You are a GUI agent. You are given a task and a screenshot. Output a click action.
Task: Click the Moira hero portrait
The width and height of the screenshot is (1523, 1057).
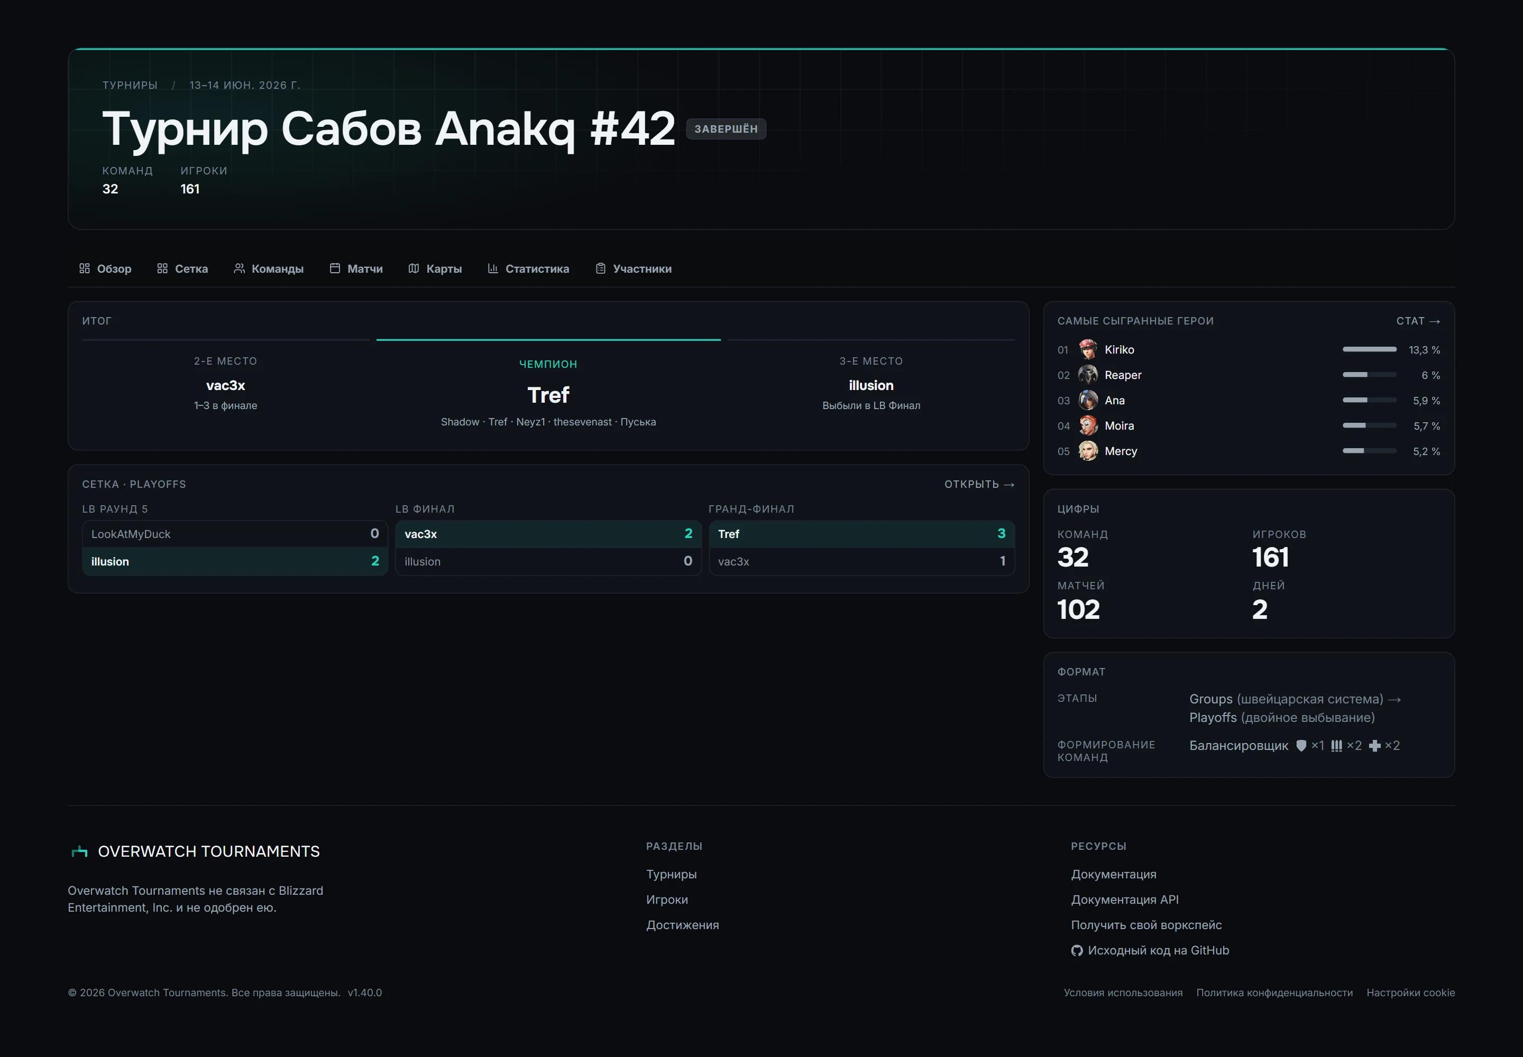[1088, 425]
